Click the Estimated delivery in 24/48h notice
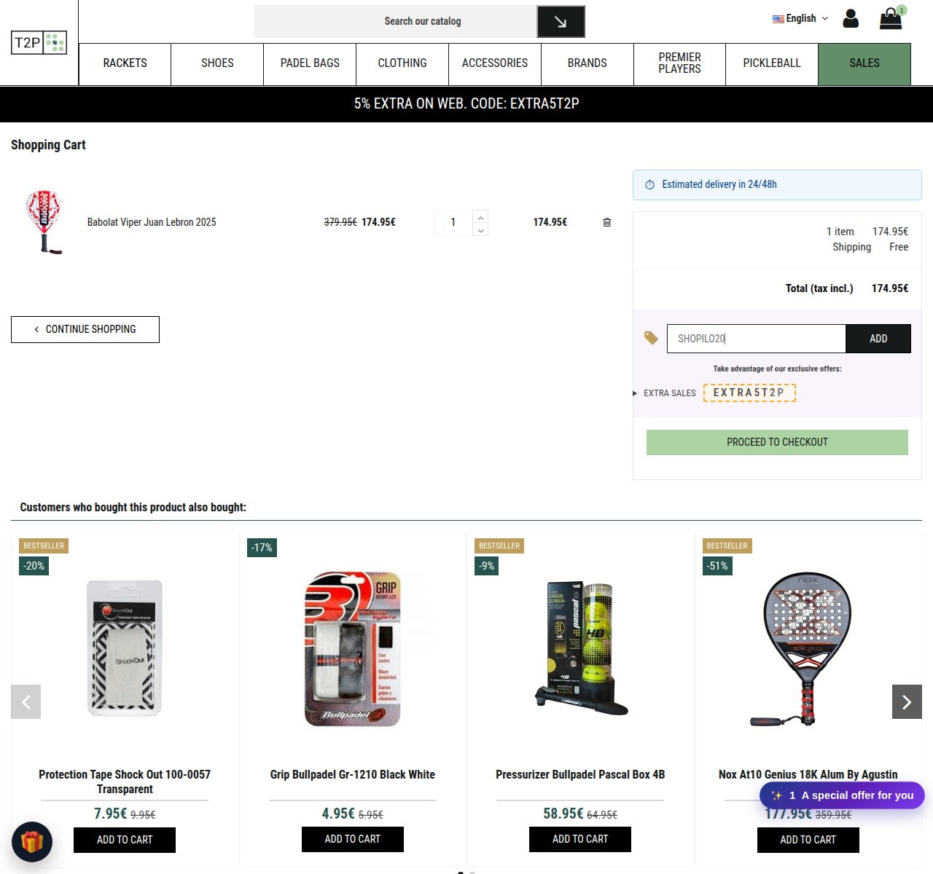This screenshot has height=874, width=933. (x=777, y=185)
